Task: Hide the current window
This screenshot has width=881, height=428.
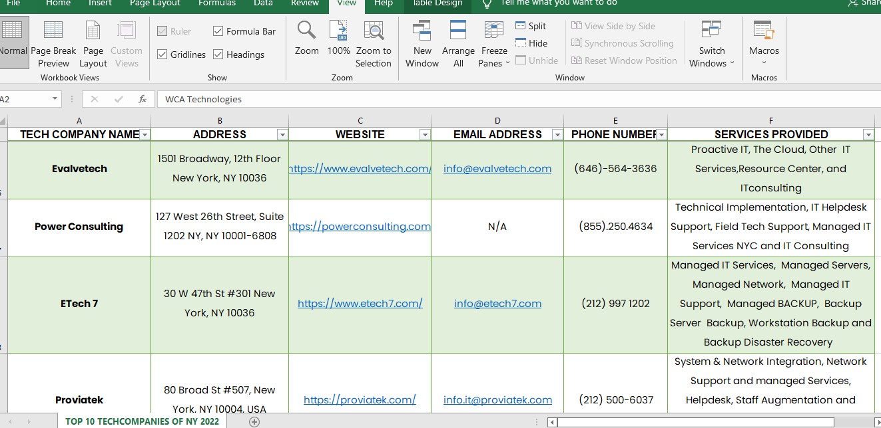Action: click(531, 43)
